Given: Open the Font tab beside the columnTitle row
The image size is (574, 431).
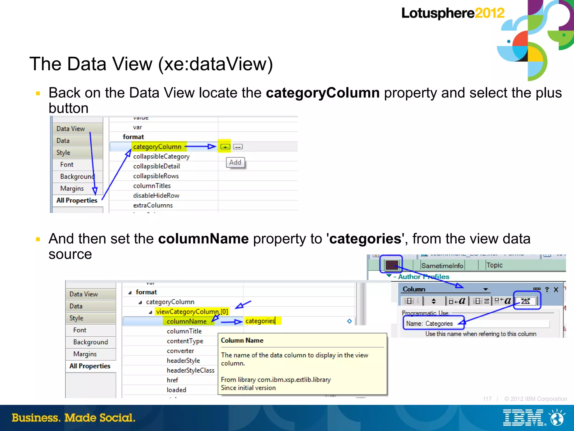Looking at the screenshot, I should [x=91, y=330].
